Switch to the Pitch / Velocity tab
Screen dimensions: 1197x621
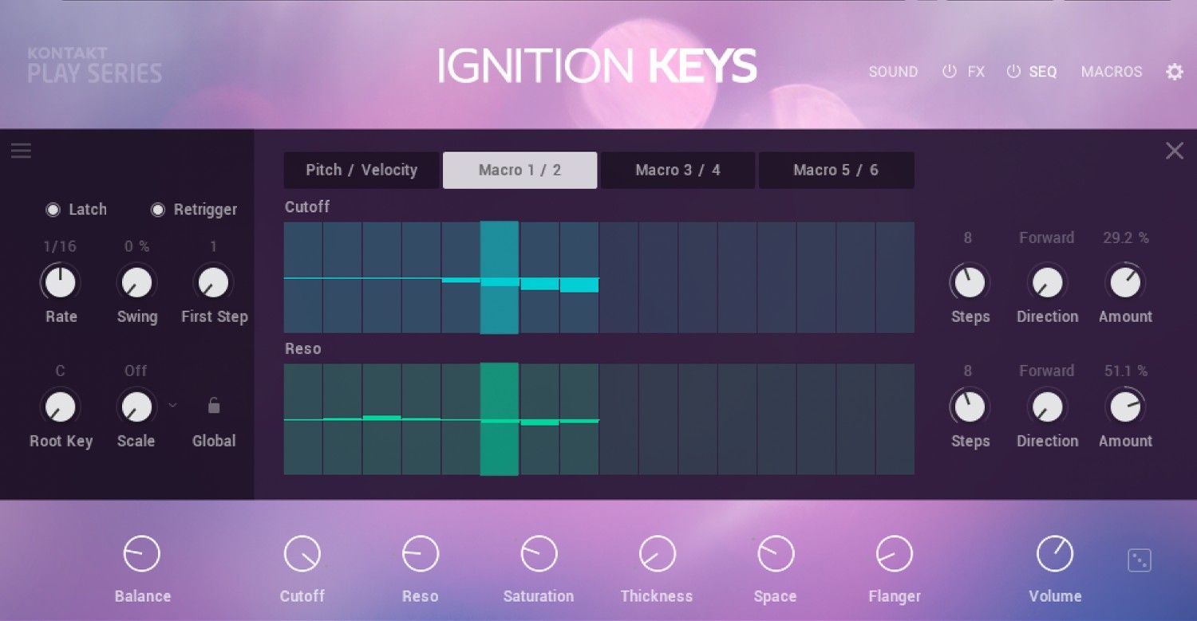(361, 170)
